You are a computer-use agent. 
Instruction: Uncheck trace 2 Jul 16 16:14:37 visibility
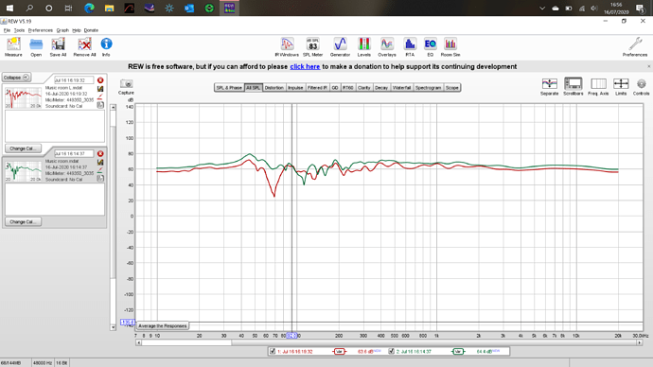point(392,352)
